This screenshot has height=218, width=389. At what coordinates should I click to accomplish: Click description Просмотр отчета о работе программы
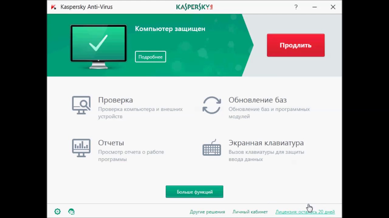(131, 156)
